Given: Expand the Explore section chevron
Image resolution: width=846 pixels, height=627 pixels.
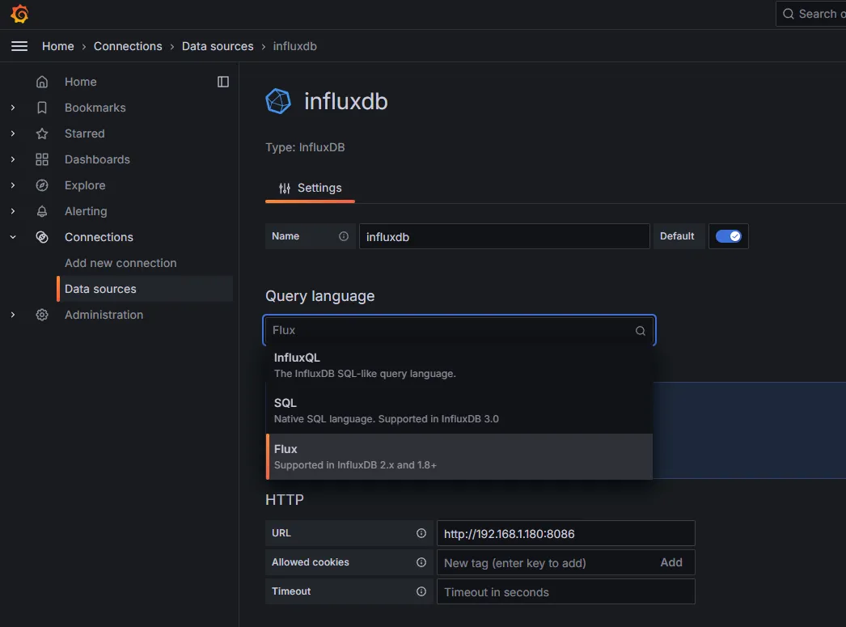Looking at the screenshot, I should tap(13, 185).
